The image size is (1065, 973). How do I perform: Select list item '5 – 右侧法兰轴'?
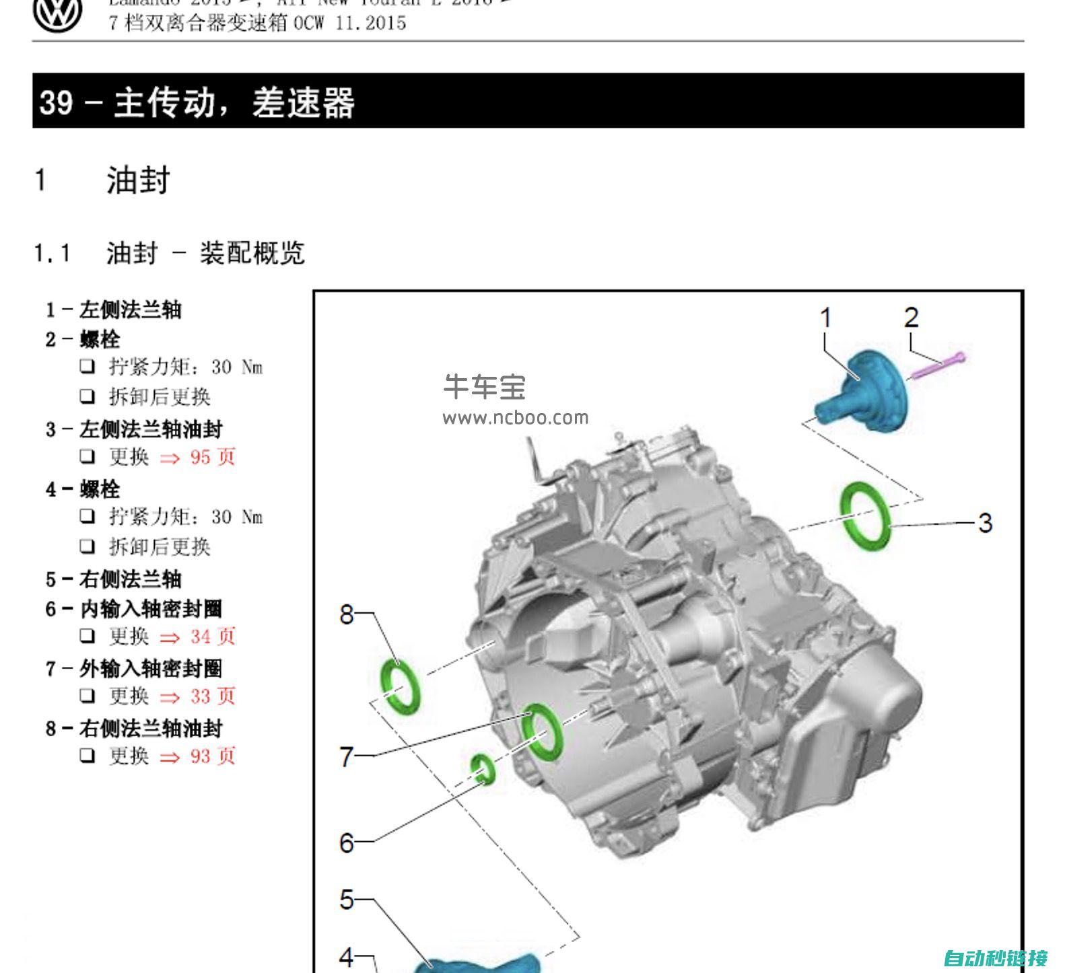tap(113, 579)
